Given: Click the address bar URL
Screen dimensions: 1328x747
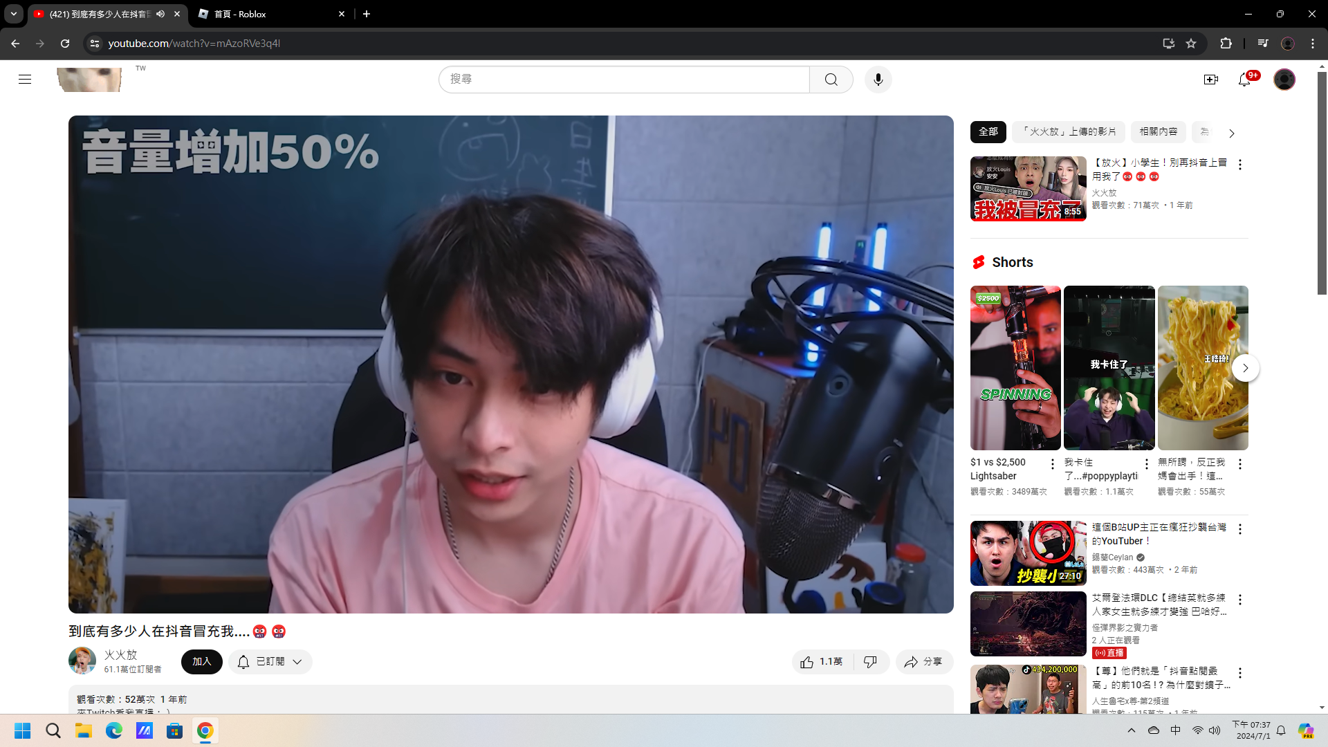Looking at the screenshot, I should 194,44.
